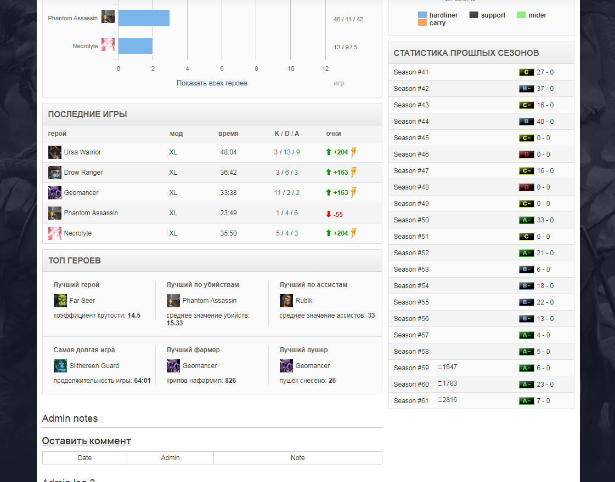The image size is (615, 482).
Task: Click the 'очки' column header
Action: pyautogui.click(x=334, y=134)
